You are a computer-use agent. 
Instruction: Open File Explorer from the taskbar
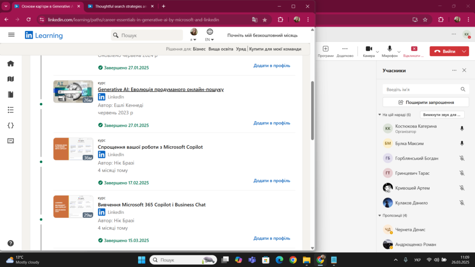[x=307, y=260]
